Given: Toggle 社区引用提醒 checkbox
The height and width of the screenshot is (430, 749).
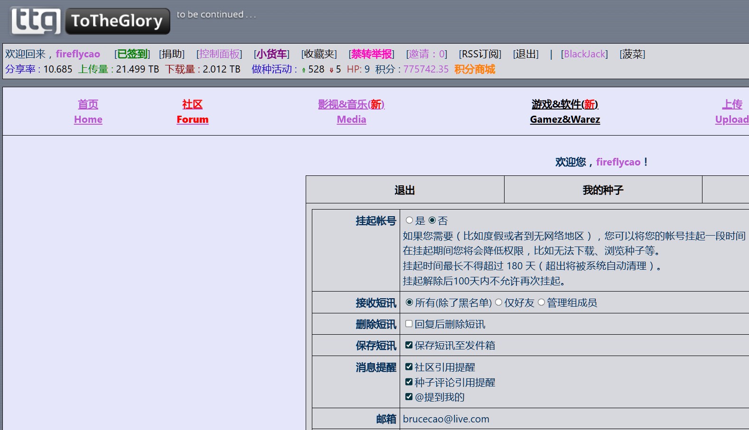Looking at the screenshot, I should (x=409, y=367).
